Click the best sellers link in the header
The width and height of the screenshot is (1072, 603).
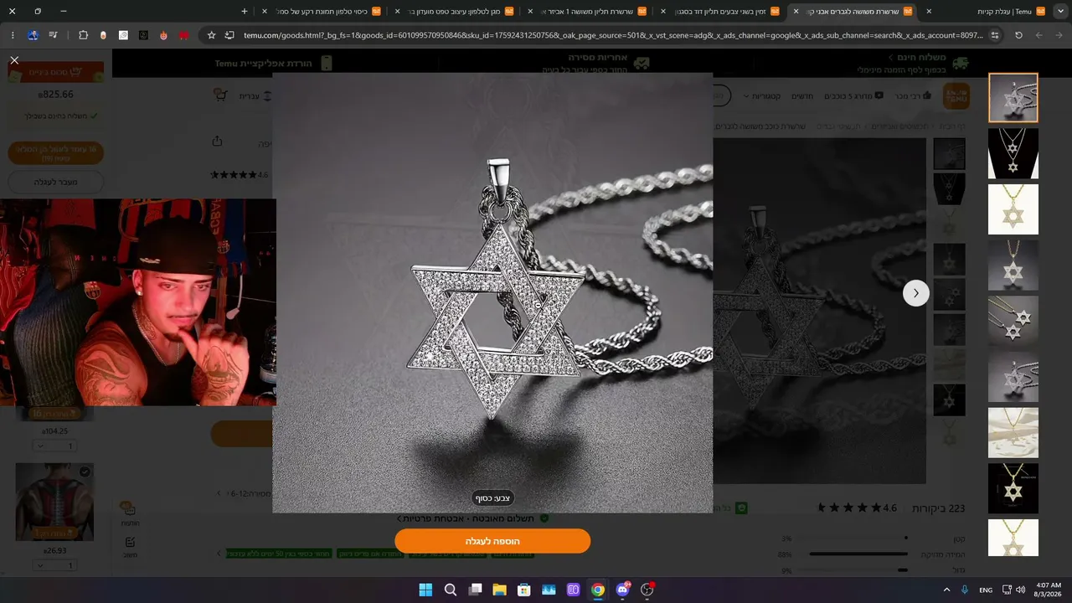(x=915, y=96)
